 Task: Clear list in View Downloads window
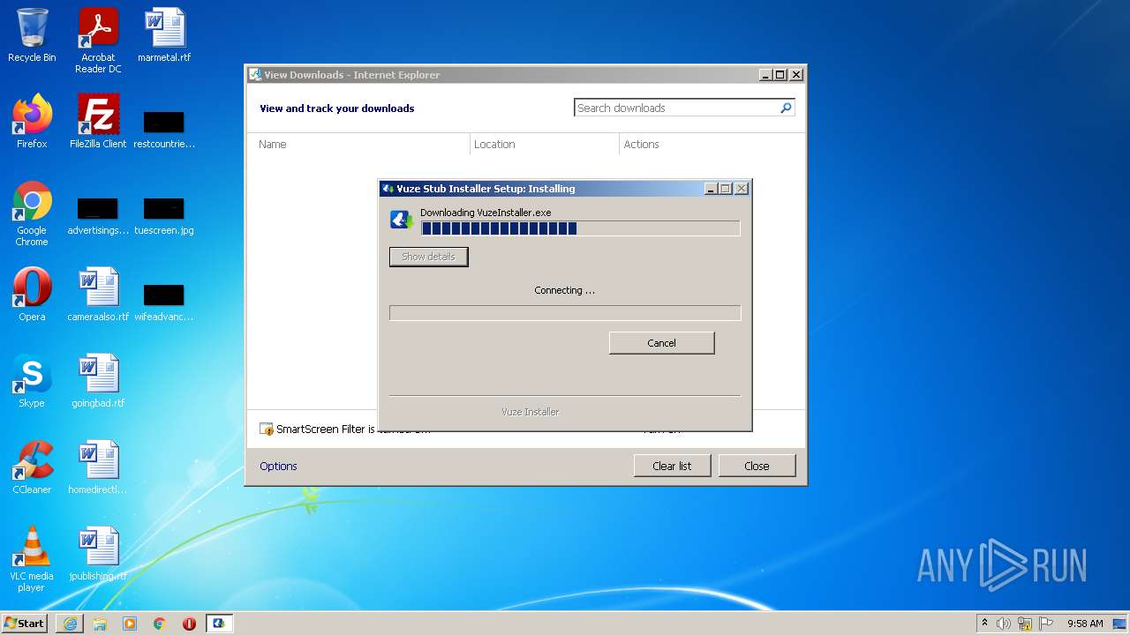672,466
